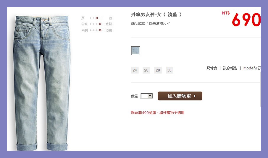The width and height of the screenshot is (268, 158).
Task: Open the 數量 quantity dropdown arrow
Action: tap(150, 96)
